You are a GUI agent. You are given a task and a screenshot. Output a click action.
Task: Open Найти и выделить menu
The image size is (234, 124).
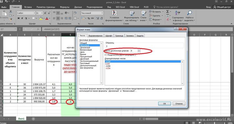pyautogui.click(x=189, y=16)
